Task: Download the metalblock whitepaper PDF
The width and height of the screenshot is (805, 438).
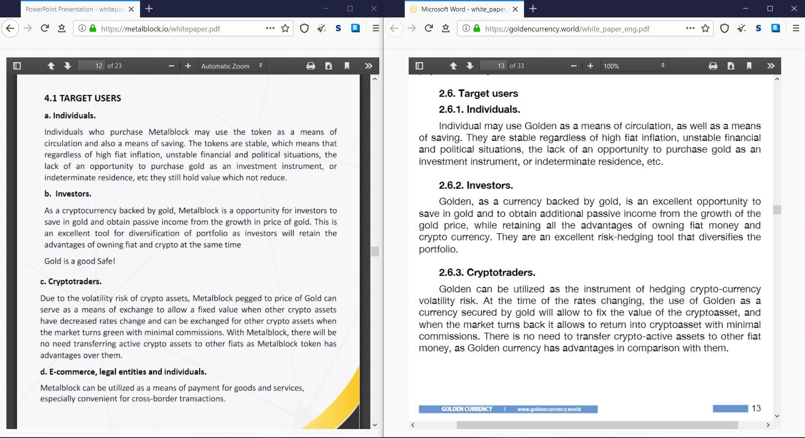Action: point(329,66)
